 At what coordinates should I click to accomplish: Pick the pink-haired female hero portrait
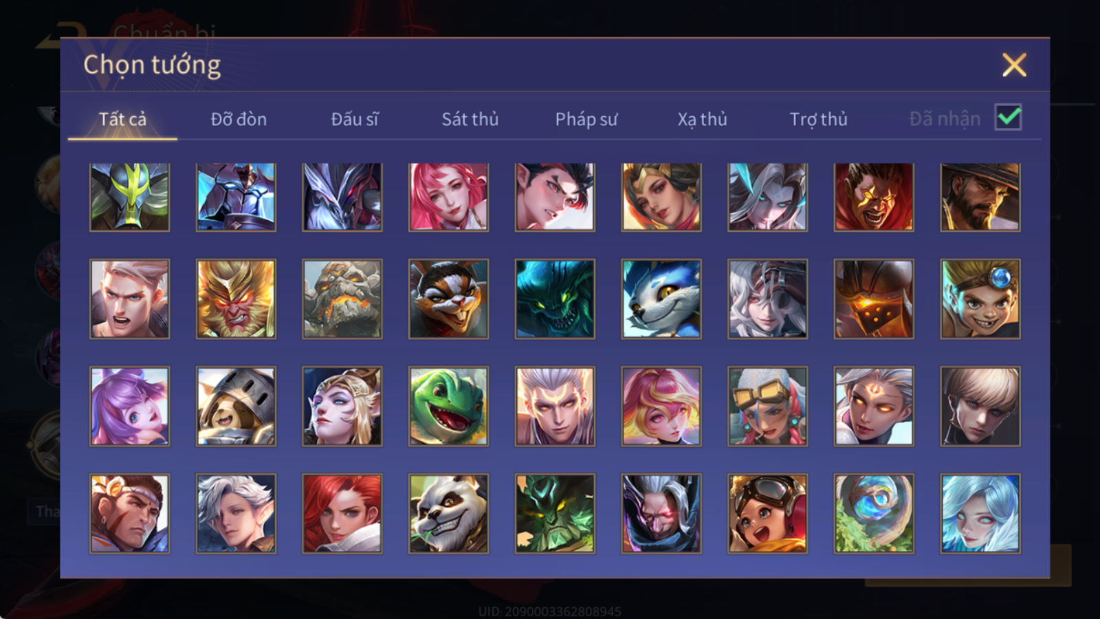tap(448, 197)
